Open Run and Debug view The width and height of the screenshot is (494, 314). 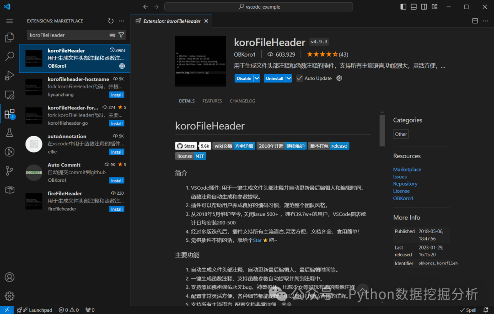pyautogui.click(x=10, y=75)
